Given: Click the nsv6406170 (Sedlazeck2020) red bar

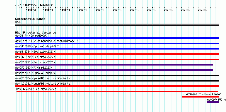Looking at the screenshot, I should [117, 59].
